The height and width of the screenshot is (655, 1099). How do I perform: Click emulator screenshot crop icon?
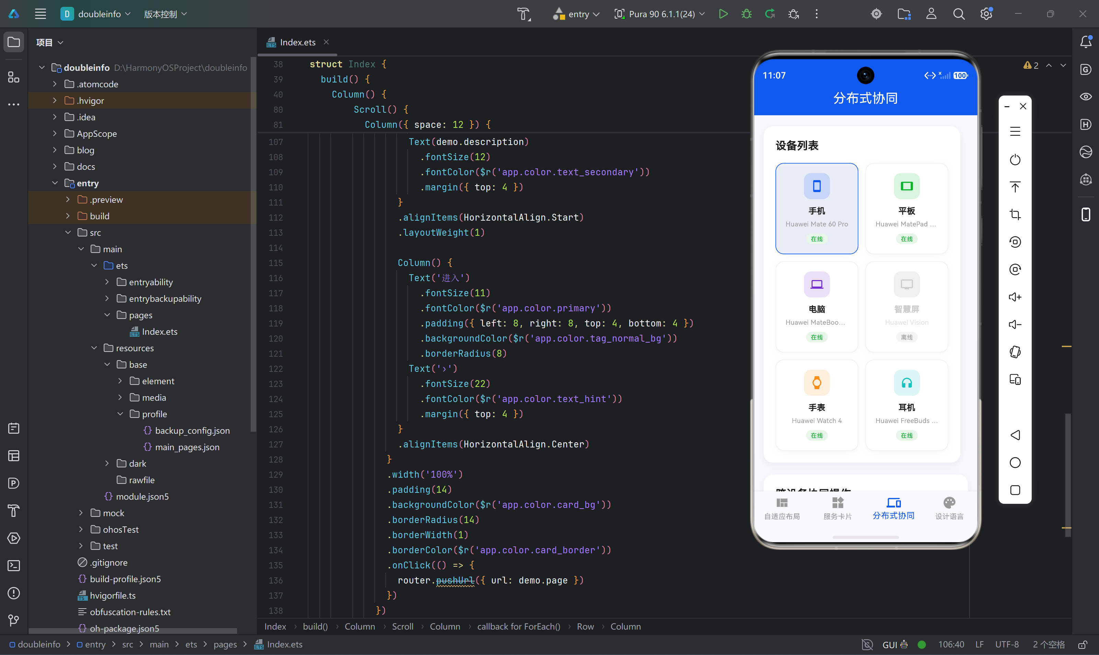(x=1015, y=214)
